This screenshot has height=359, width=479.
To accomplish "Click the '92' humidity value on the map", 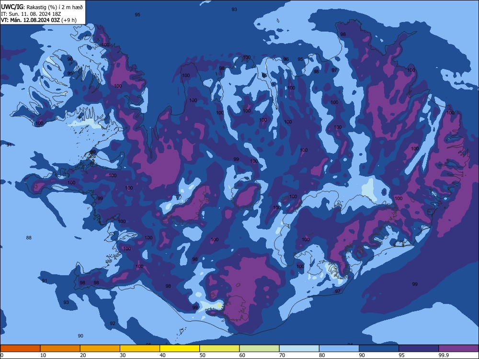I will [x=113, y=323].
